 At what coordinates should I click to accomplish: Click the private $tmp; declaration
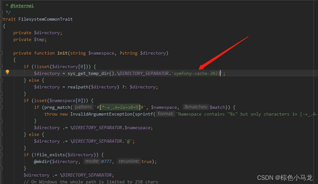pyautogui.click(x=30, y=39)
